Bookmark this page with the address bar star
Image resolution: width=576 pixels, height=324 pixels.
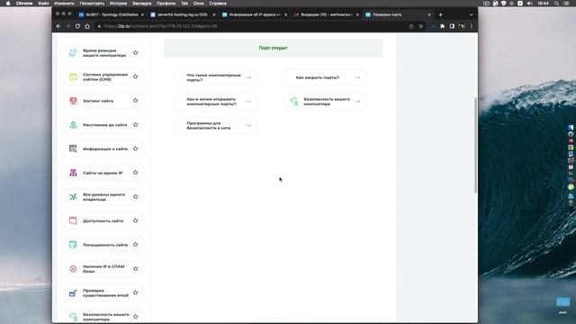pos(421,26)
